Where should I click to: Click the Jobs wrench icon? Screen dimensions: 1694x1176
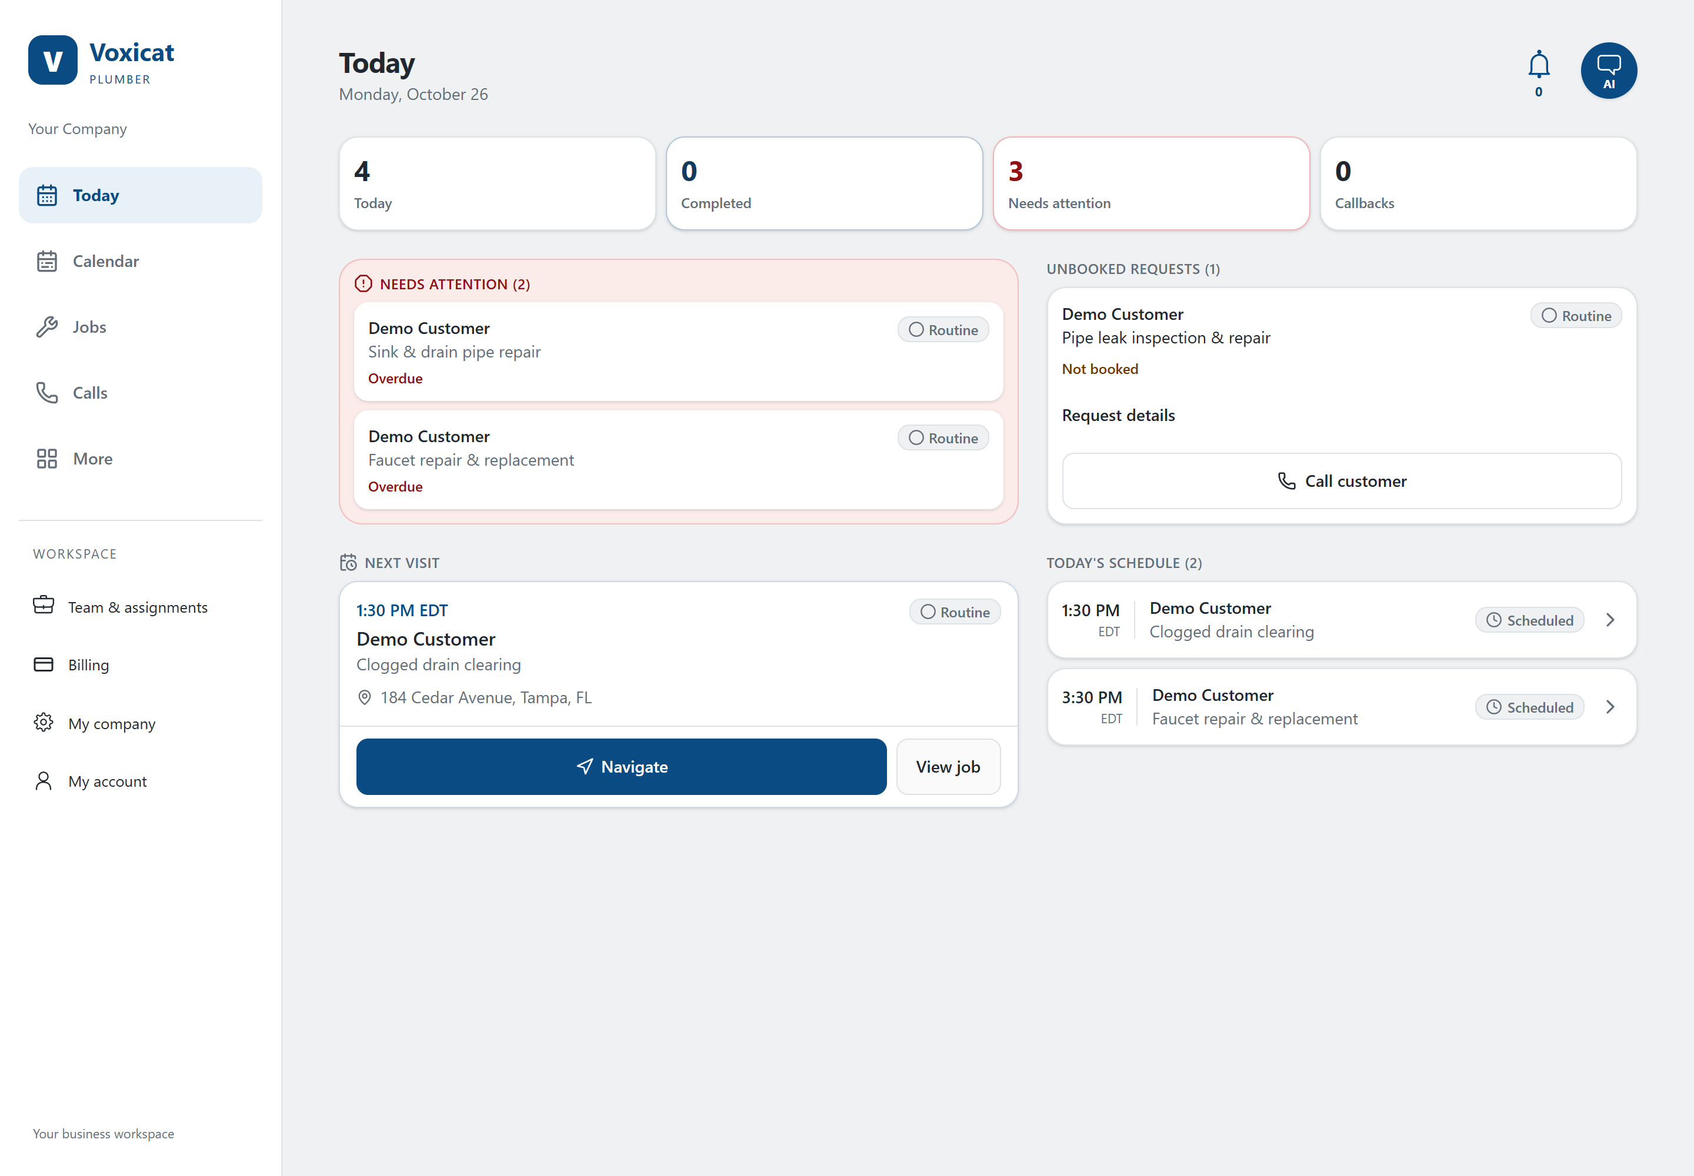pyautogui.click(x=47, y=326)
